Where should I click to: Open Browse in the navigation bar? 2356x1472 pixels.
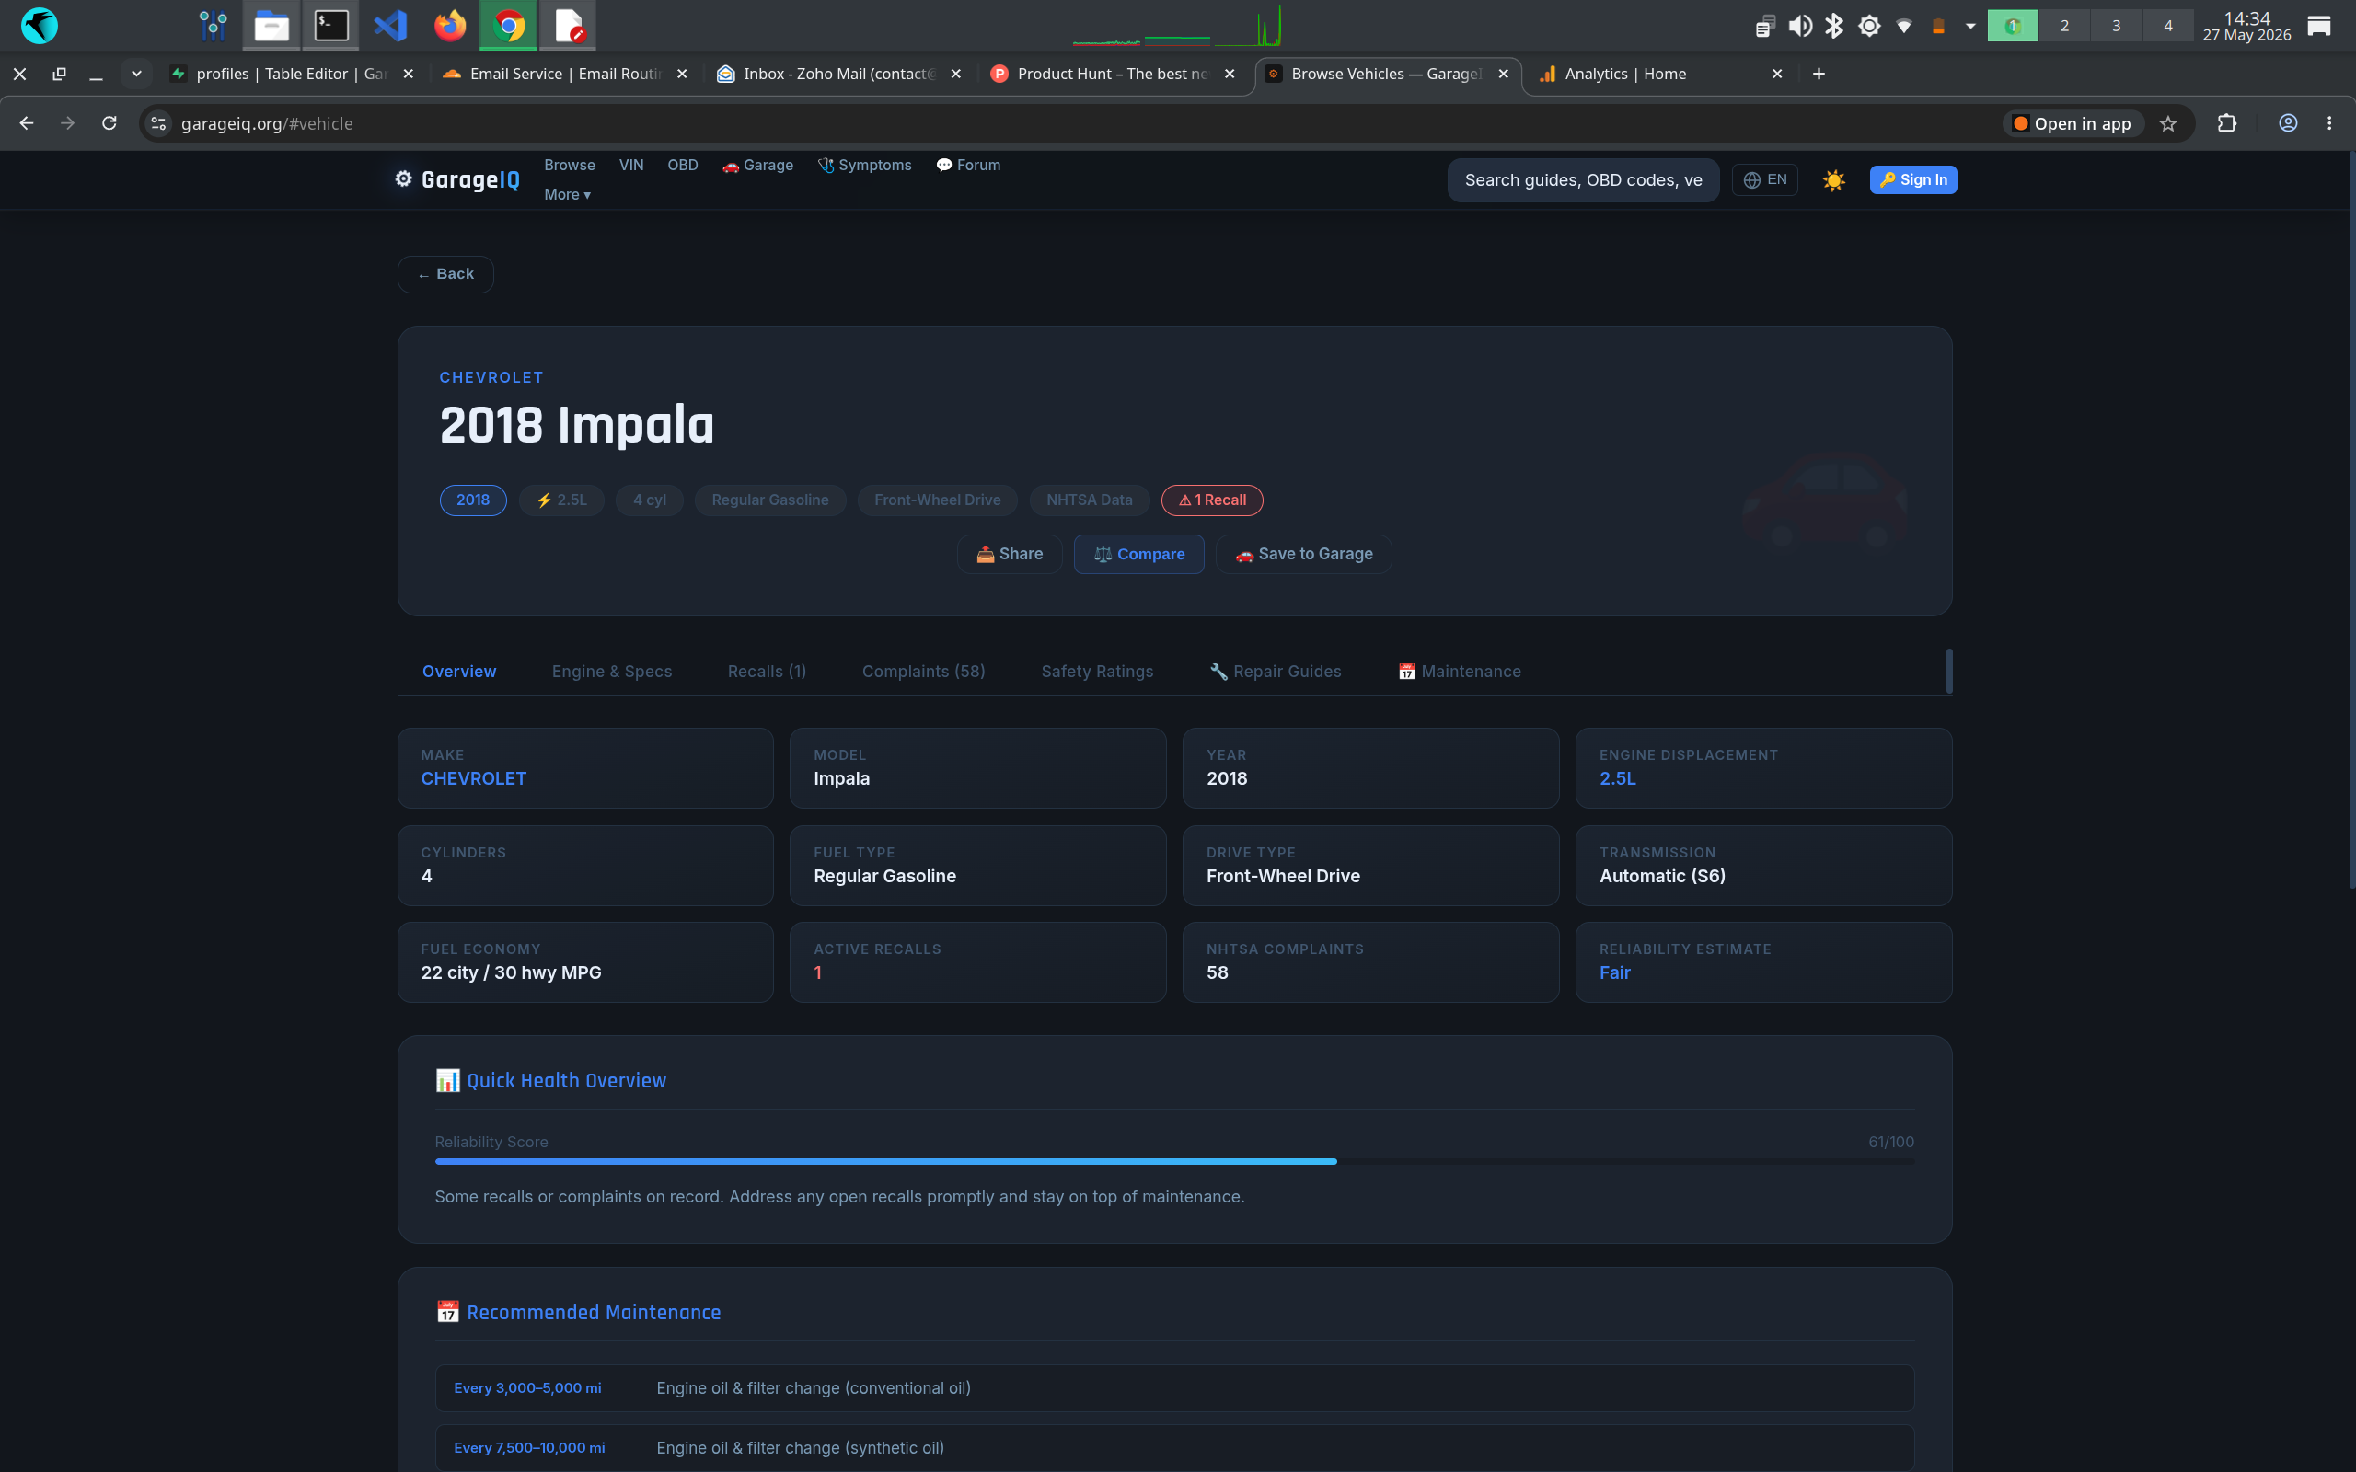click(x=570, y=166)
